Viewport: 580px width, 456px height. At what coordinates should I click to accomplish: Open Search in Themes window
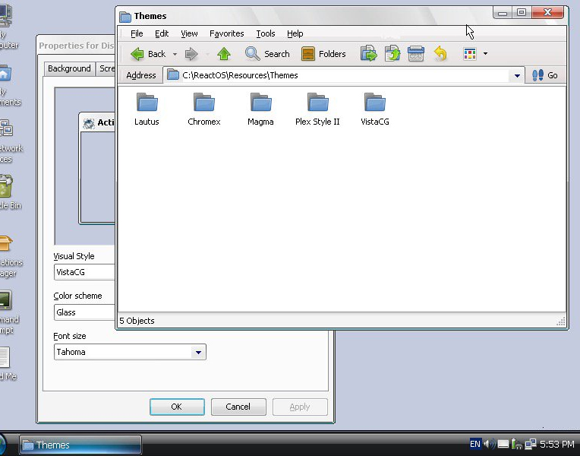point(267,54)
